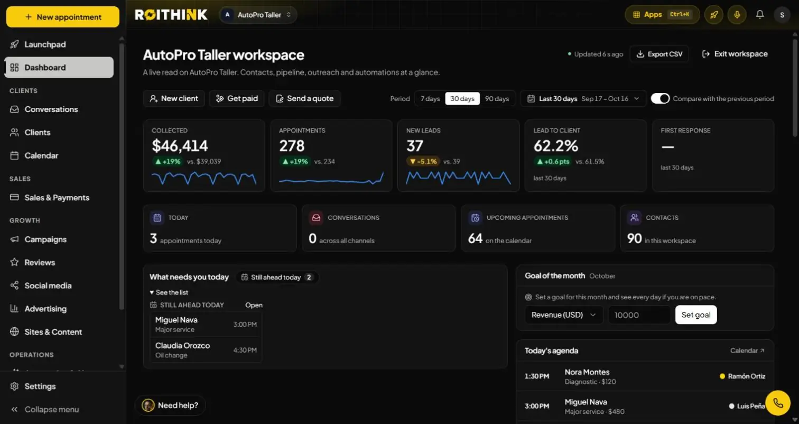Open the Apps launcher button
This screenshot has width=799, height=424.
pyautogui.click(x=662, y=15)
